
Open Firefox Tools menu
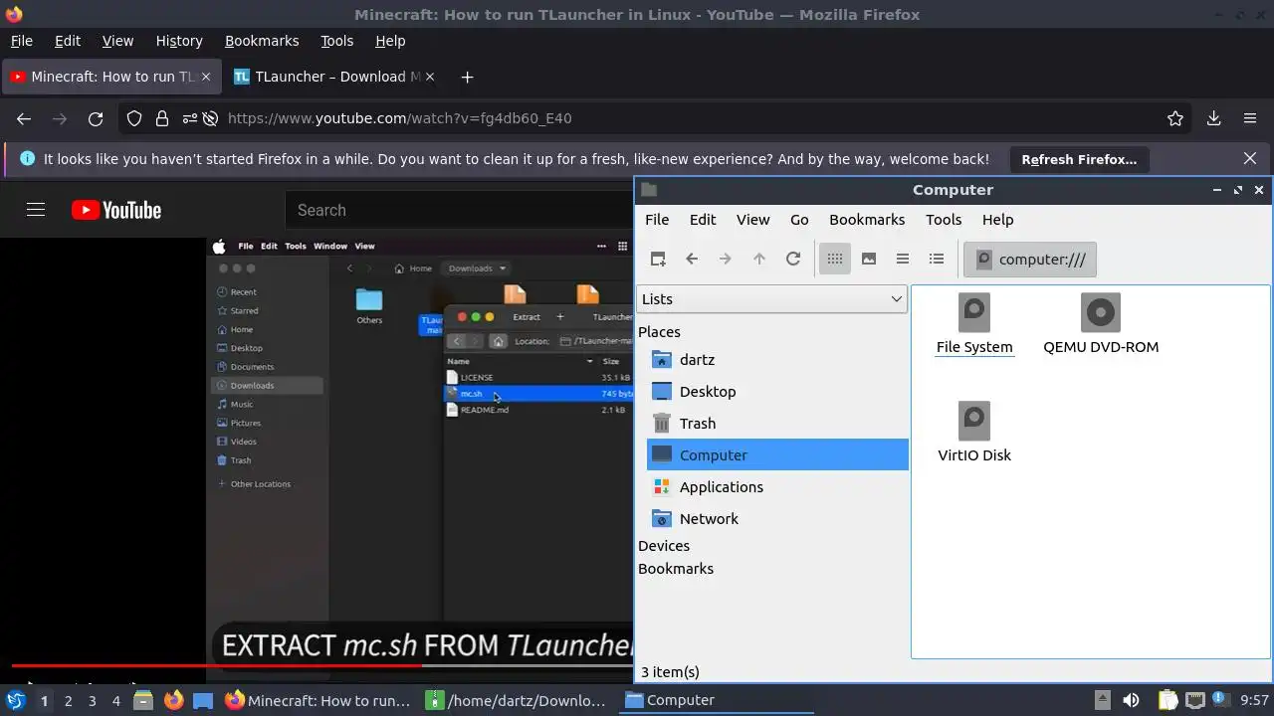(x=336, y=41)
